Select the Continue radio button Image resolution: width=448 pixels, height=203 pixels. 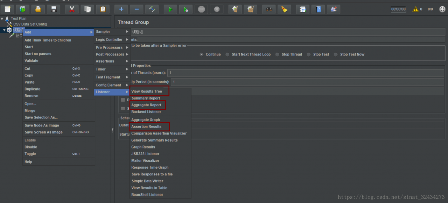point(202,55)
